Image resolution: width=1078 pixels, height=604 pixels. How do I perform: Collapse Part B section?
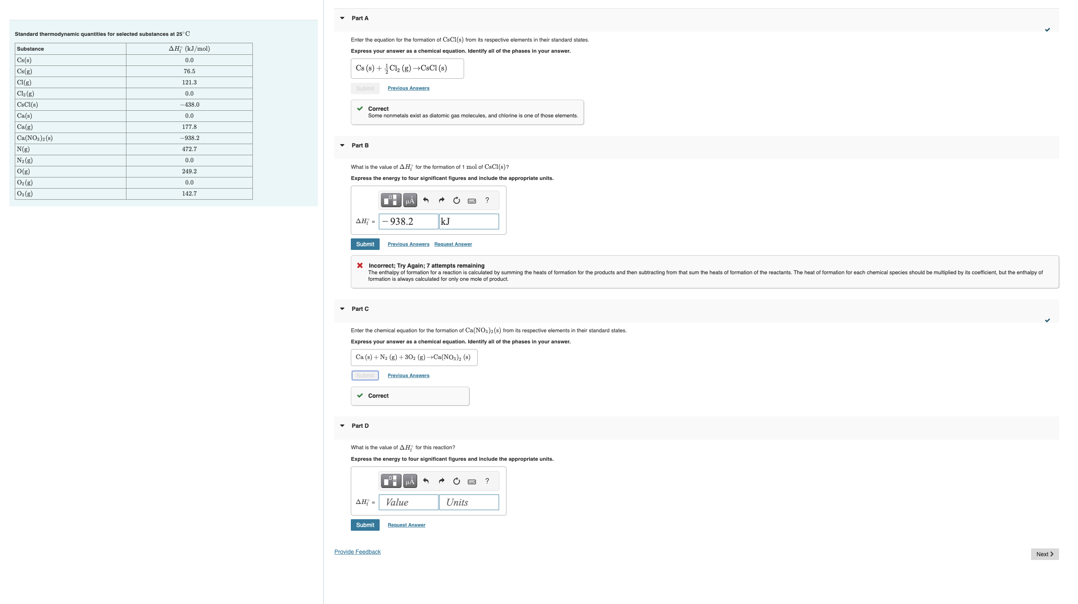342,146
